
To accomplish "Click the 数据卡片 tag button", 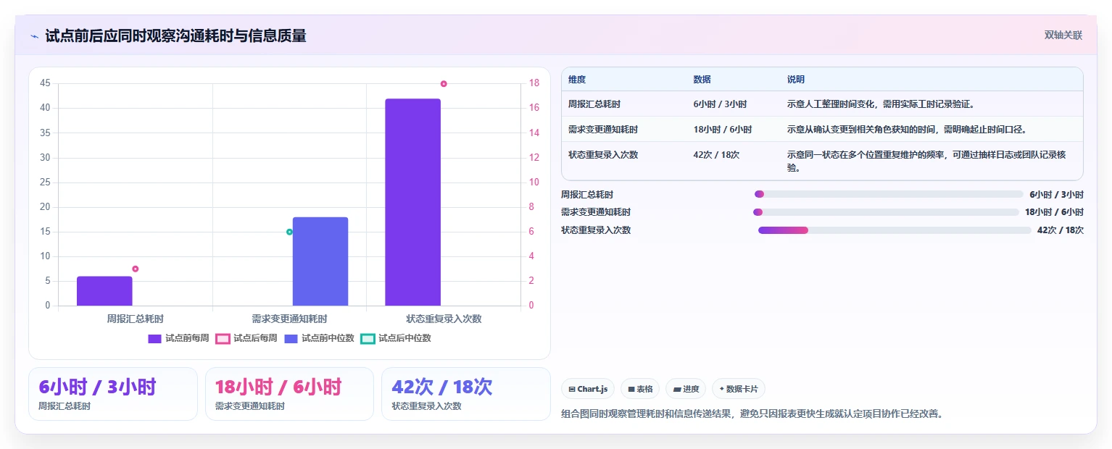I will click(x=739, y=389).
